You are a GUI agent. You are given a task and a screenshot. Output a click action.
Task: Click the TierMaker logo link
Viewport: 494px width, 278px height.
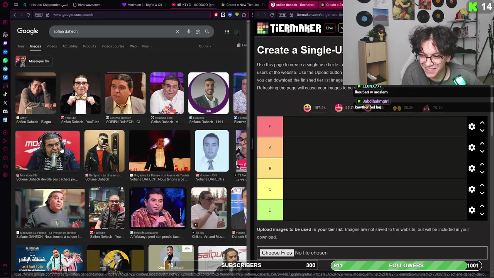pos(289,28)
